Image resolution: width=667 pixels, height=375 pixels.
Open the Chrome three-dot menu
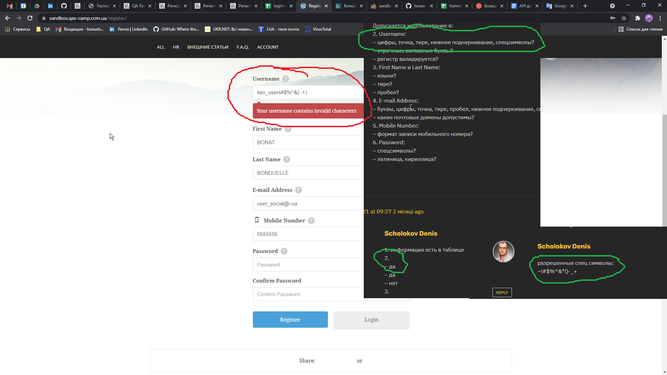pyautogui.click(x=660, y=18)
